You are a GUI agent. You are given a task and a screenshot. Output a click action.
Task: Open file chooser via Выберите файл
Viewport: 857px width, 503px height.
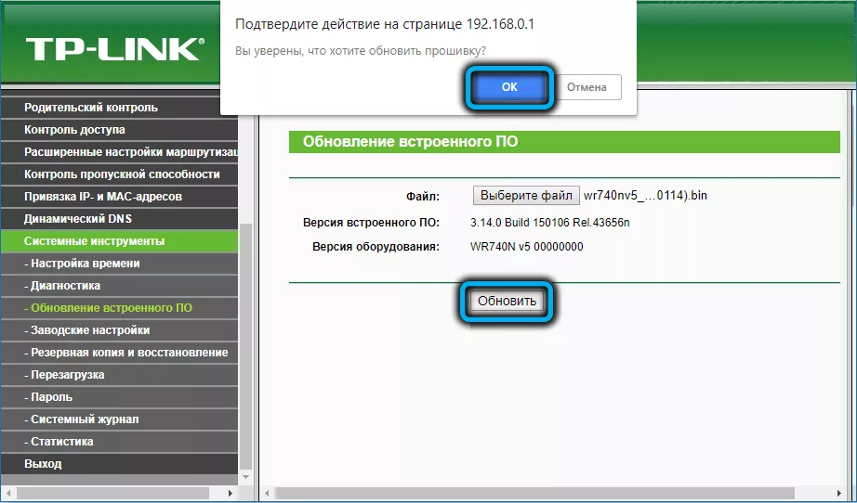point(526,195)
